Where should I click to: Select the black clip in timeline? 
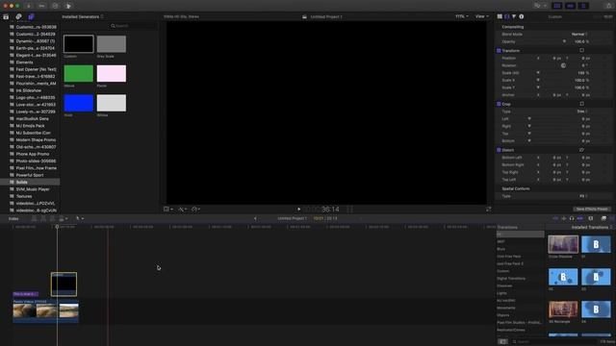64,284
